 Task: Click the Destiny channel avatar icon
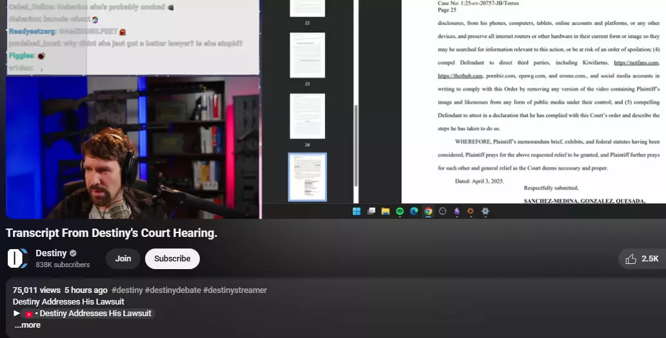coord(17,258)
